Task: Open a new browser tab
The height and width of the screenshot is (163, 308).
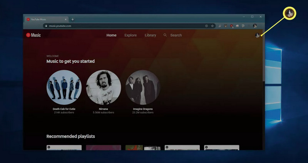Action: point(72,20)
